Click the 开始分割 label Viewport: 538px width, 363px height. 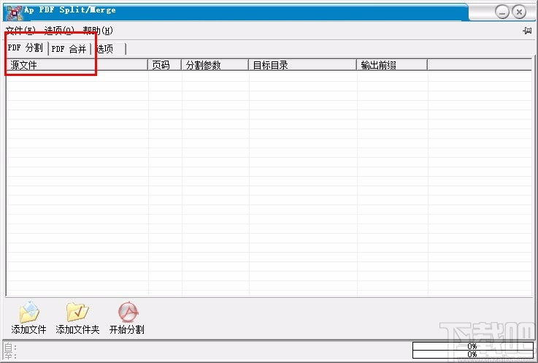pyautogui.click(x=126, y=329)
